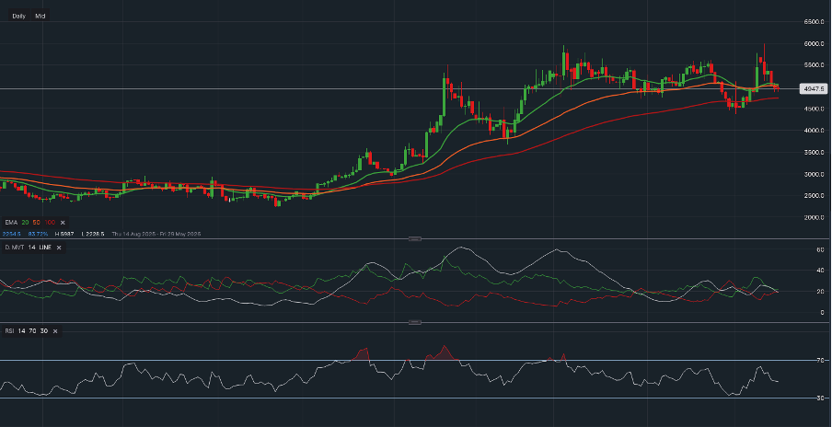
Task: Click the L 2228.5 low value
Action: (93, 234)
